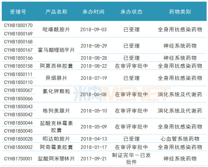Select acceptance number CYHB1850170
The width and height of the screenshot is (208, 167).
[x=18, y=25]
